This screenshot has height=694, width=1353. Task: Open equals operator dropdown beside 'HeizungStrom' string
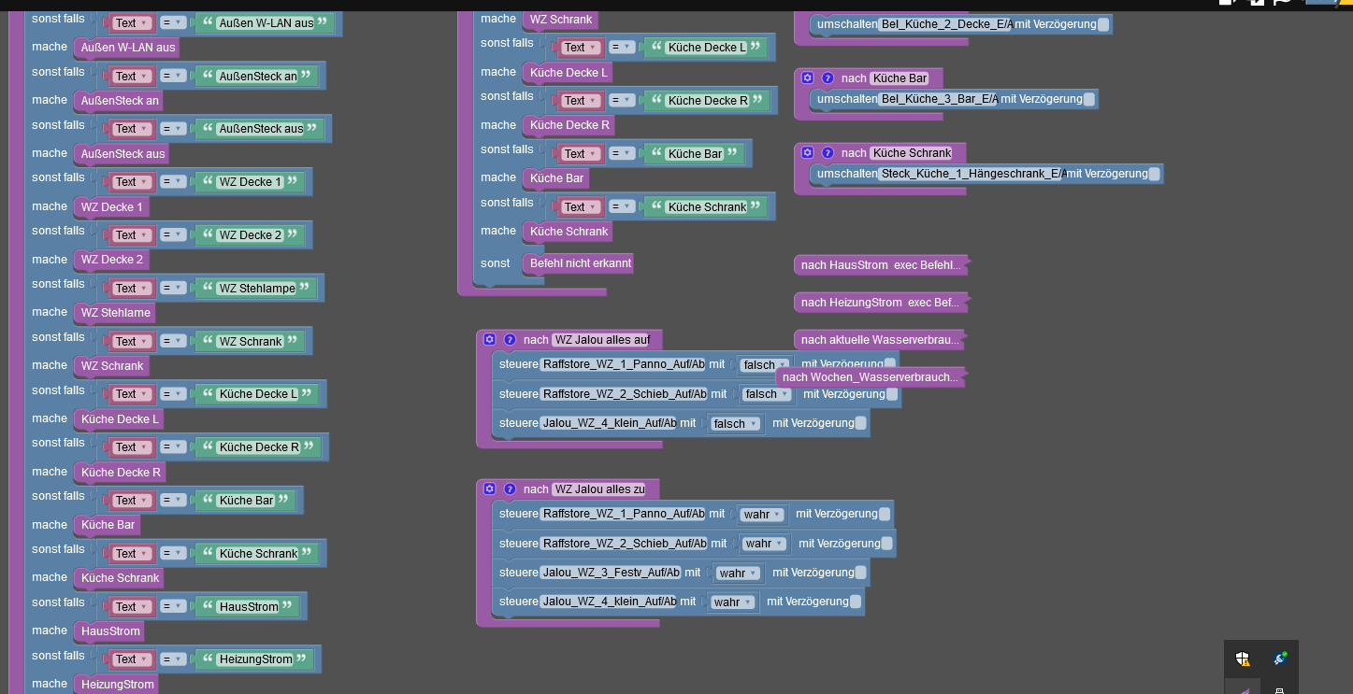174,659
